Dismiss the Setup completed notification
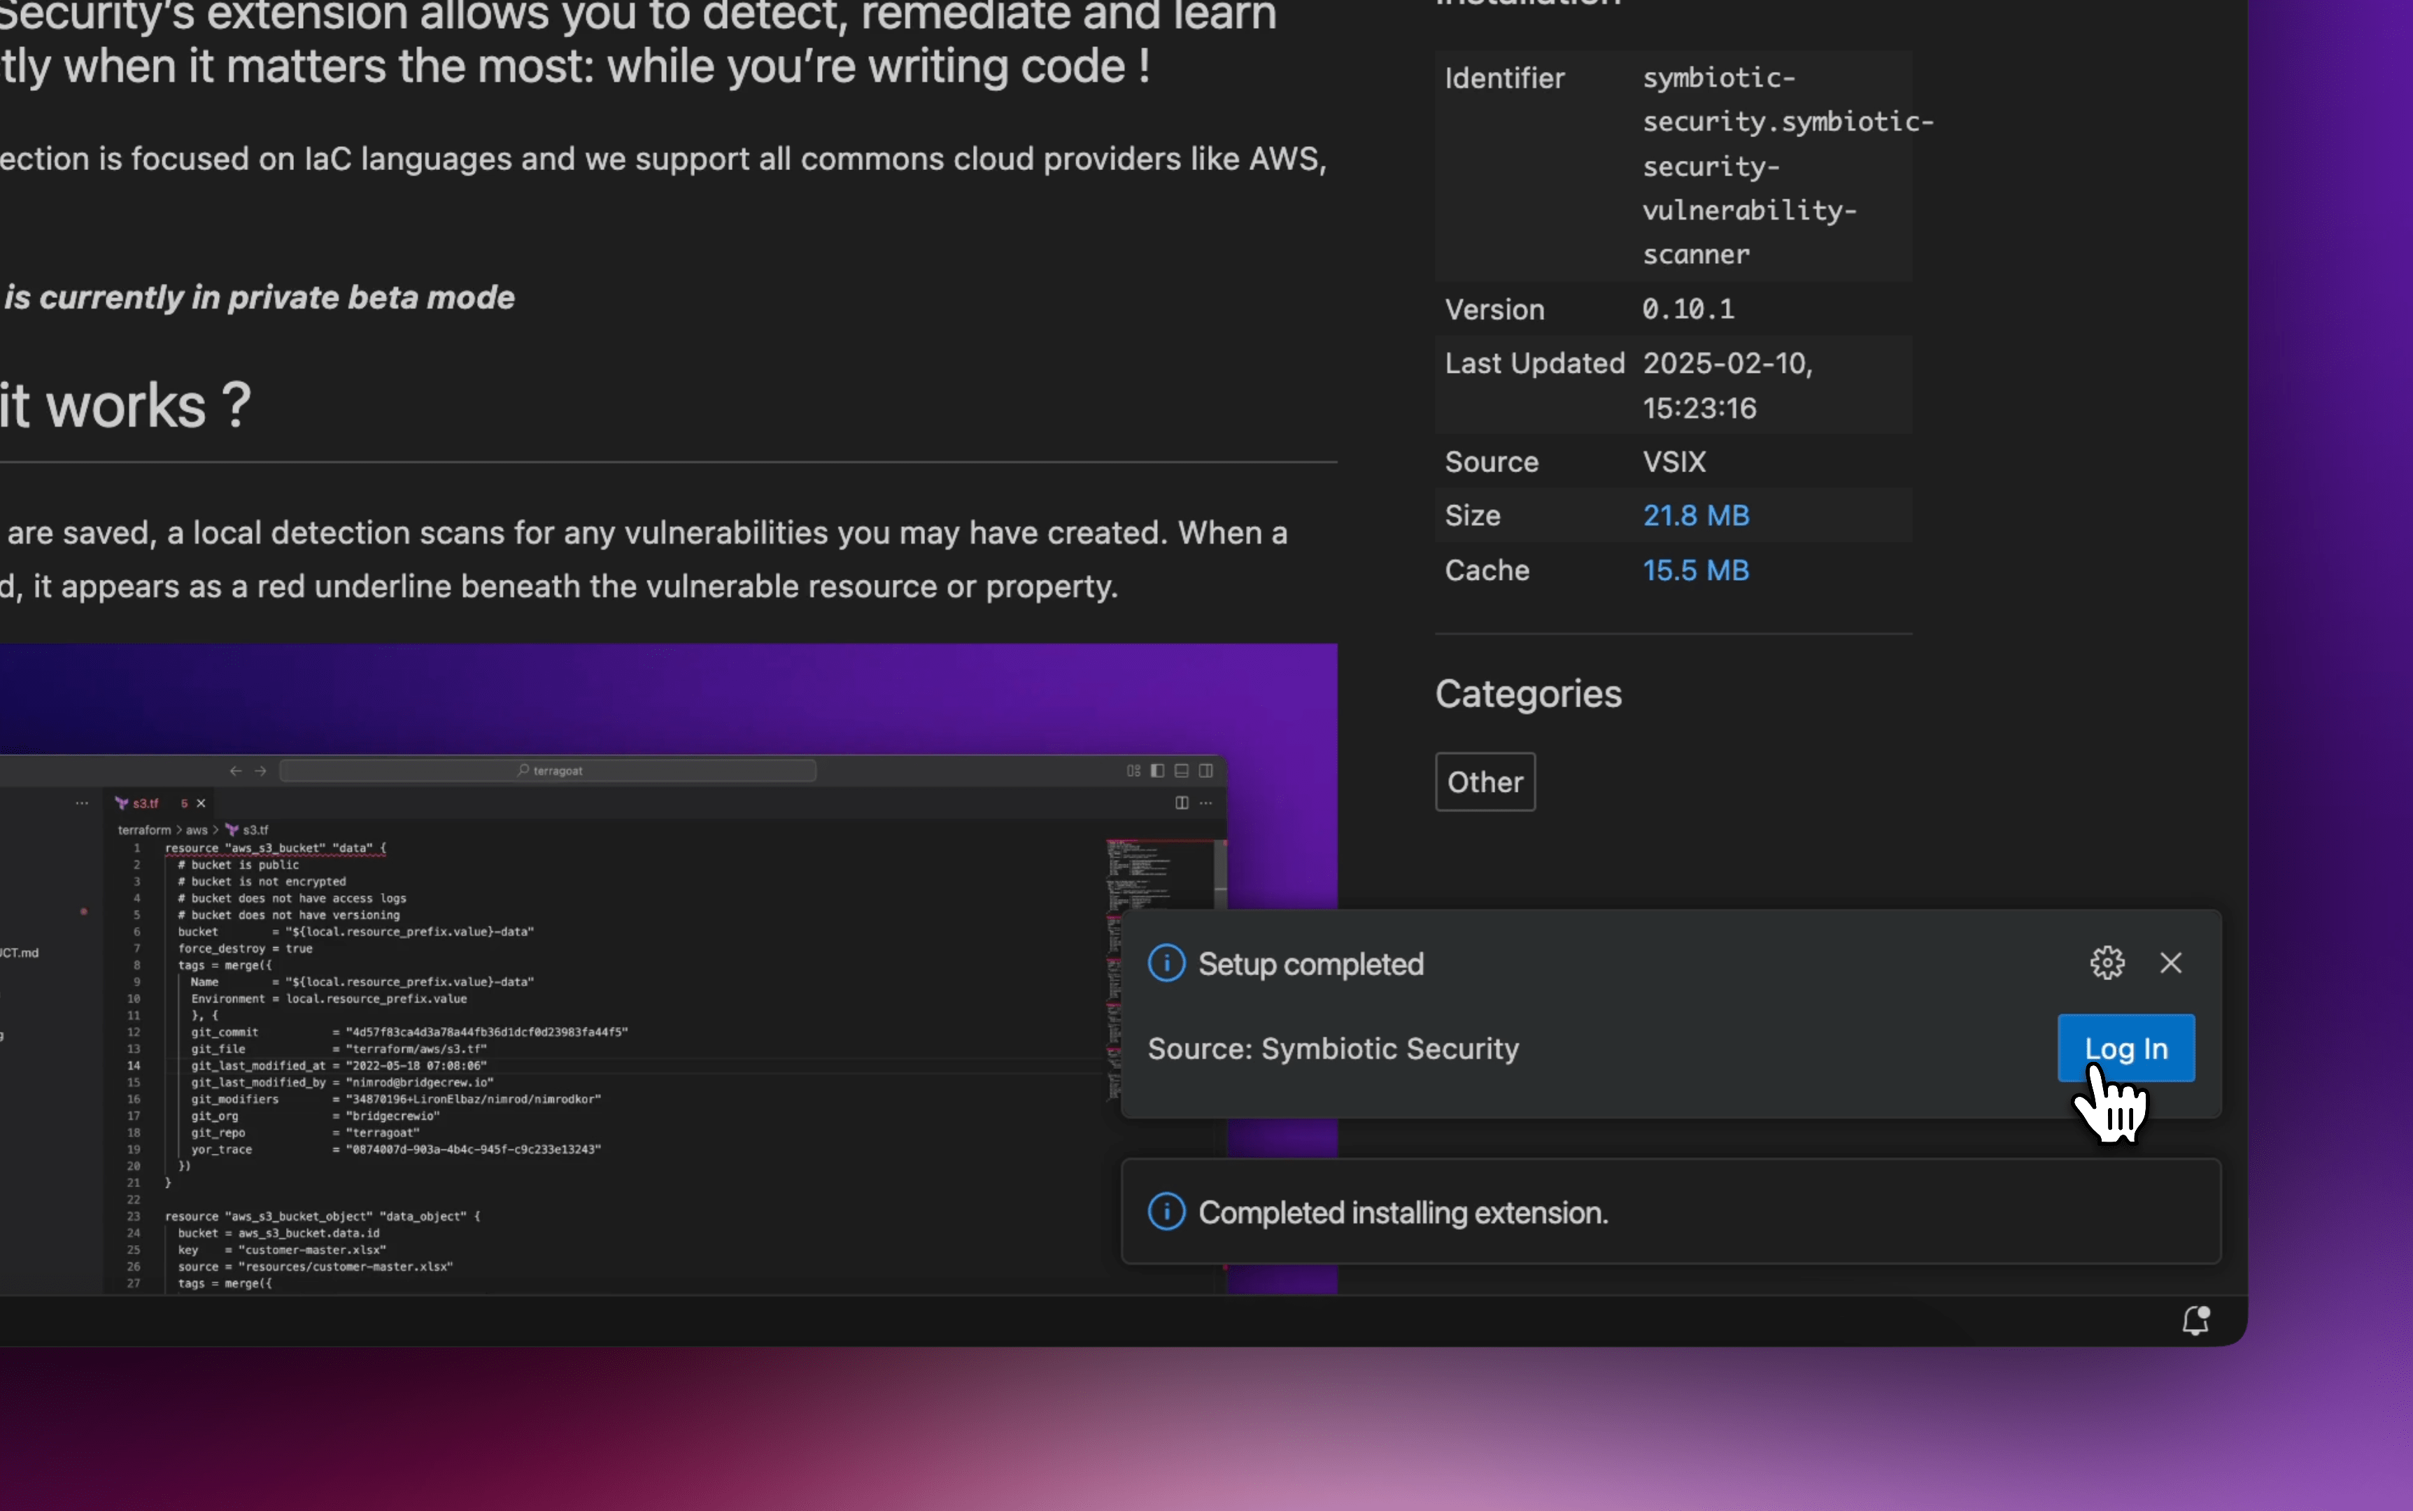Viewport: 2413px width, 1511px height. (2170, 963)
